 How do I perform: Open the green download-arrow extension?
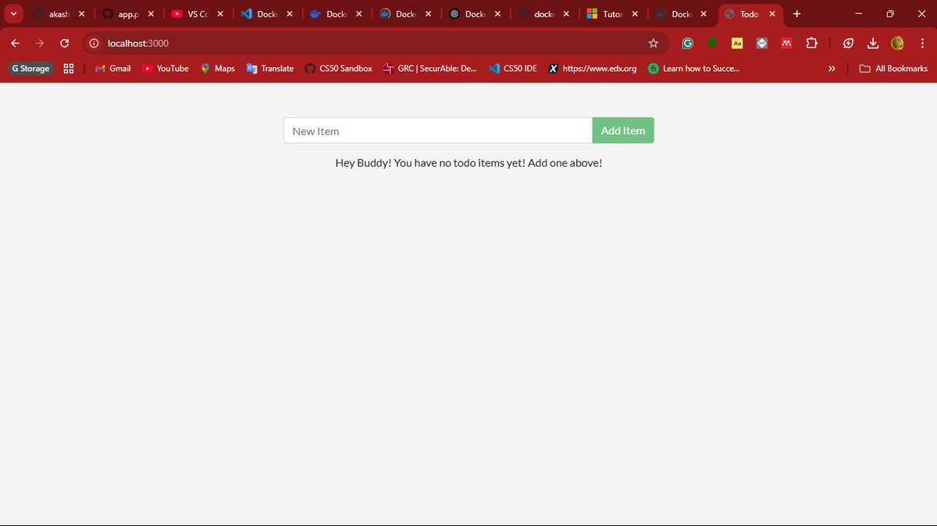pos(712,43)
